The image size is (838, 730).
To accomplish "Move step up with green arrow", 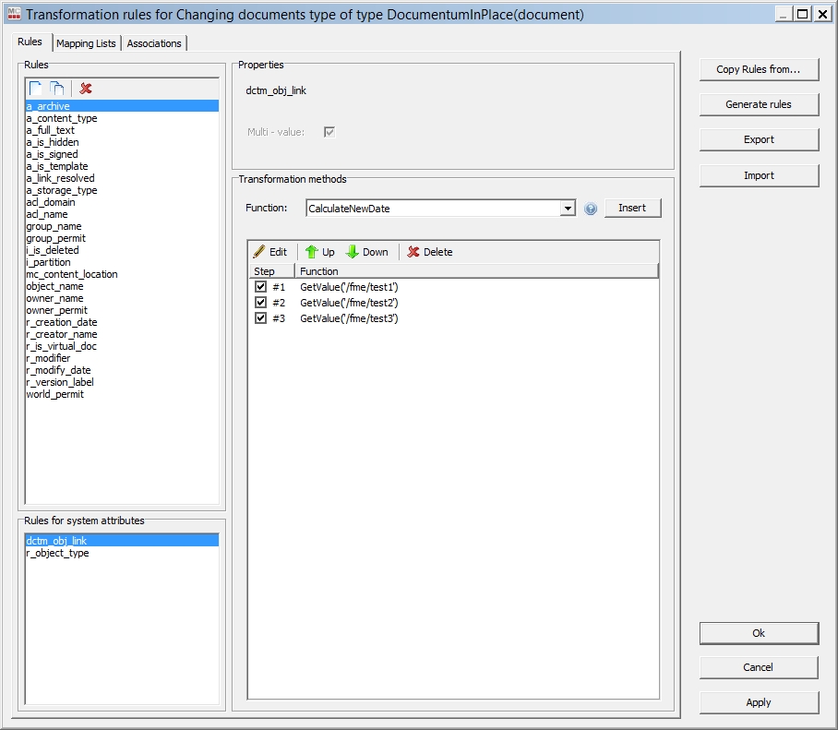I will [312, 252].
